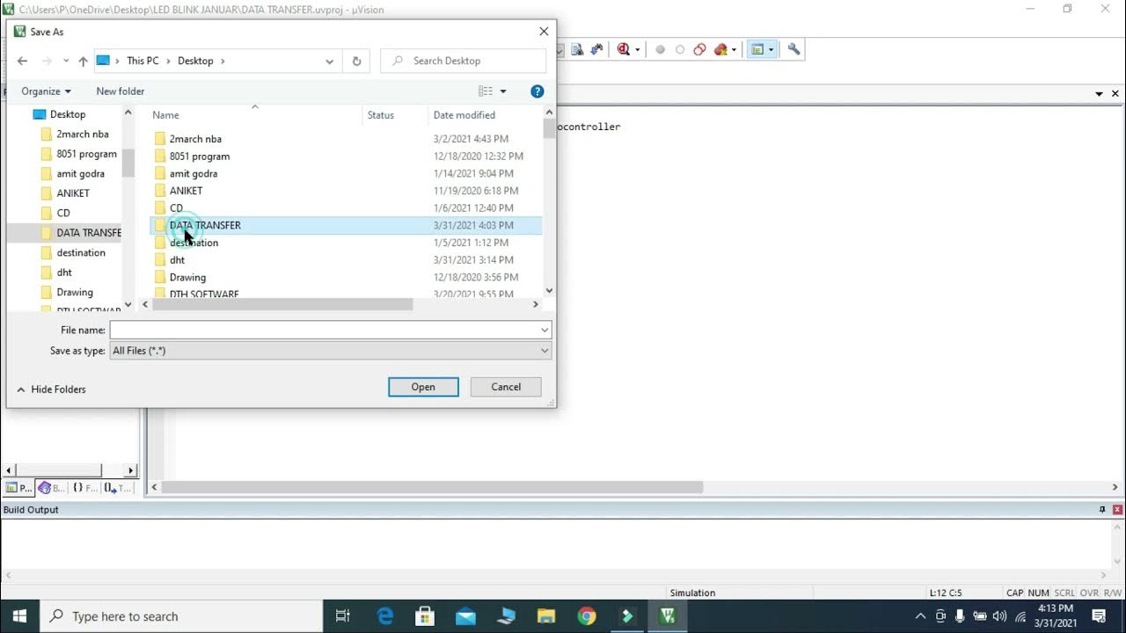Click the Open button
Screen dimensions: 1126x633
[x=423, y=387]
